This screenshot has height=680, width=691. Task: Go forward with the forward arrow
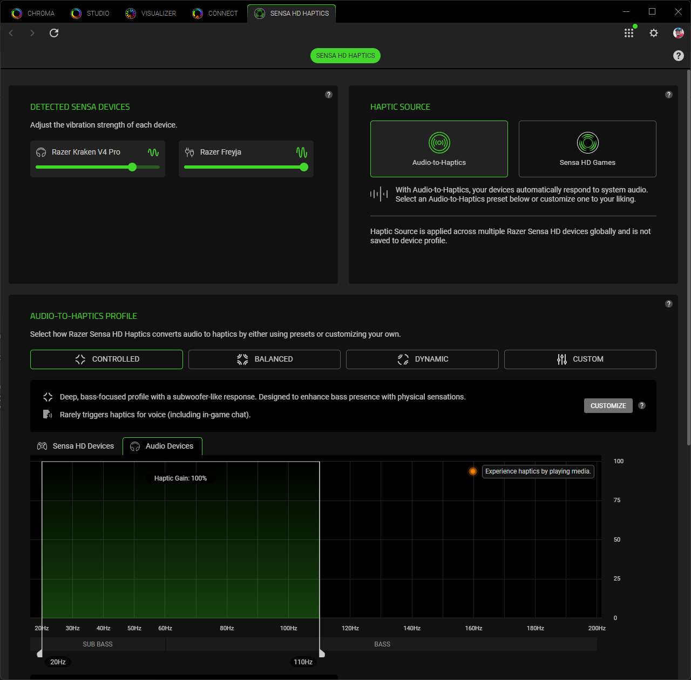(32, 33)
